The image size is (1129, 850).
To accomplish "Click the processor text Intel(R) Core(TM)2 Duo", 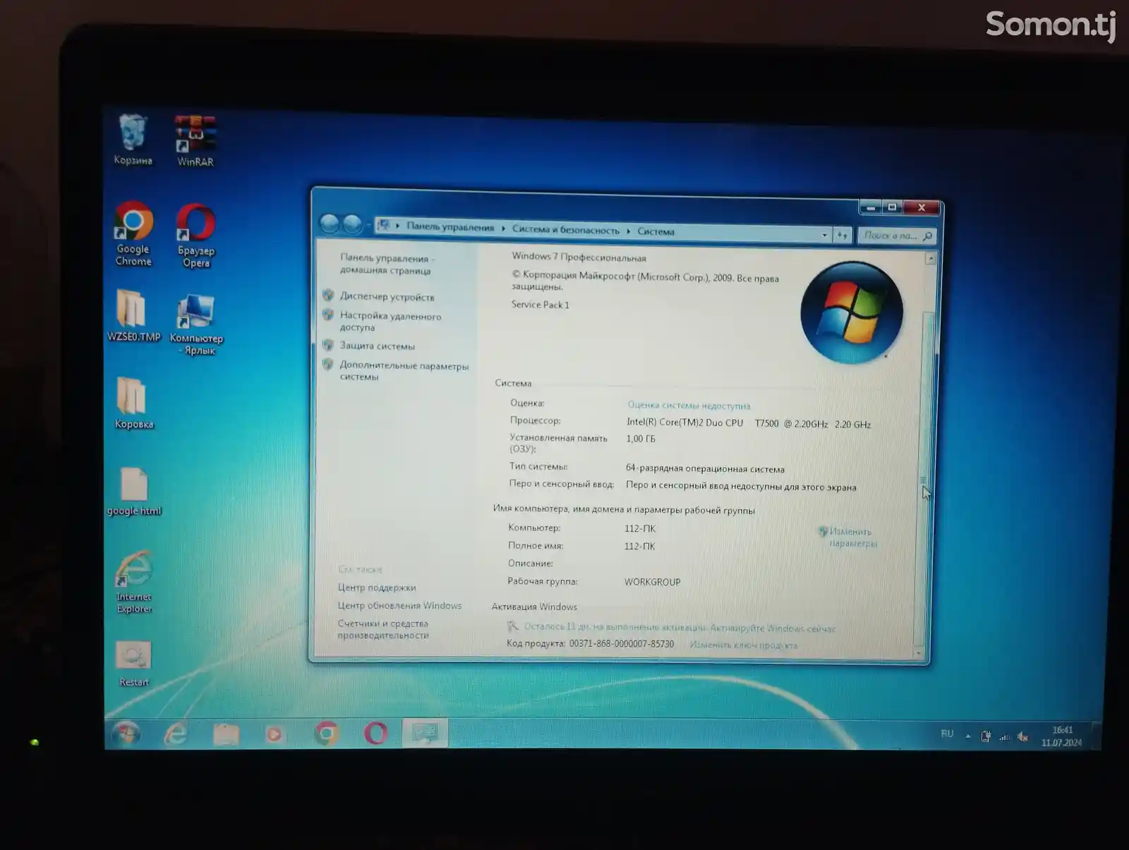I will [684, 423].
